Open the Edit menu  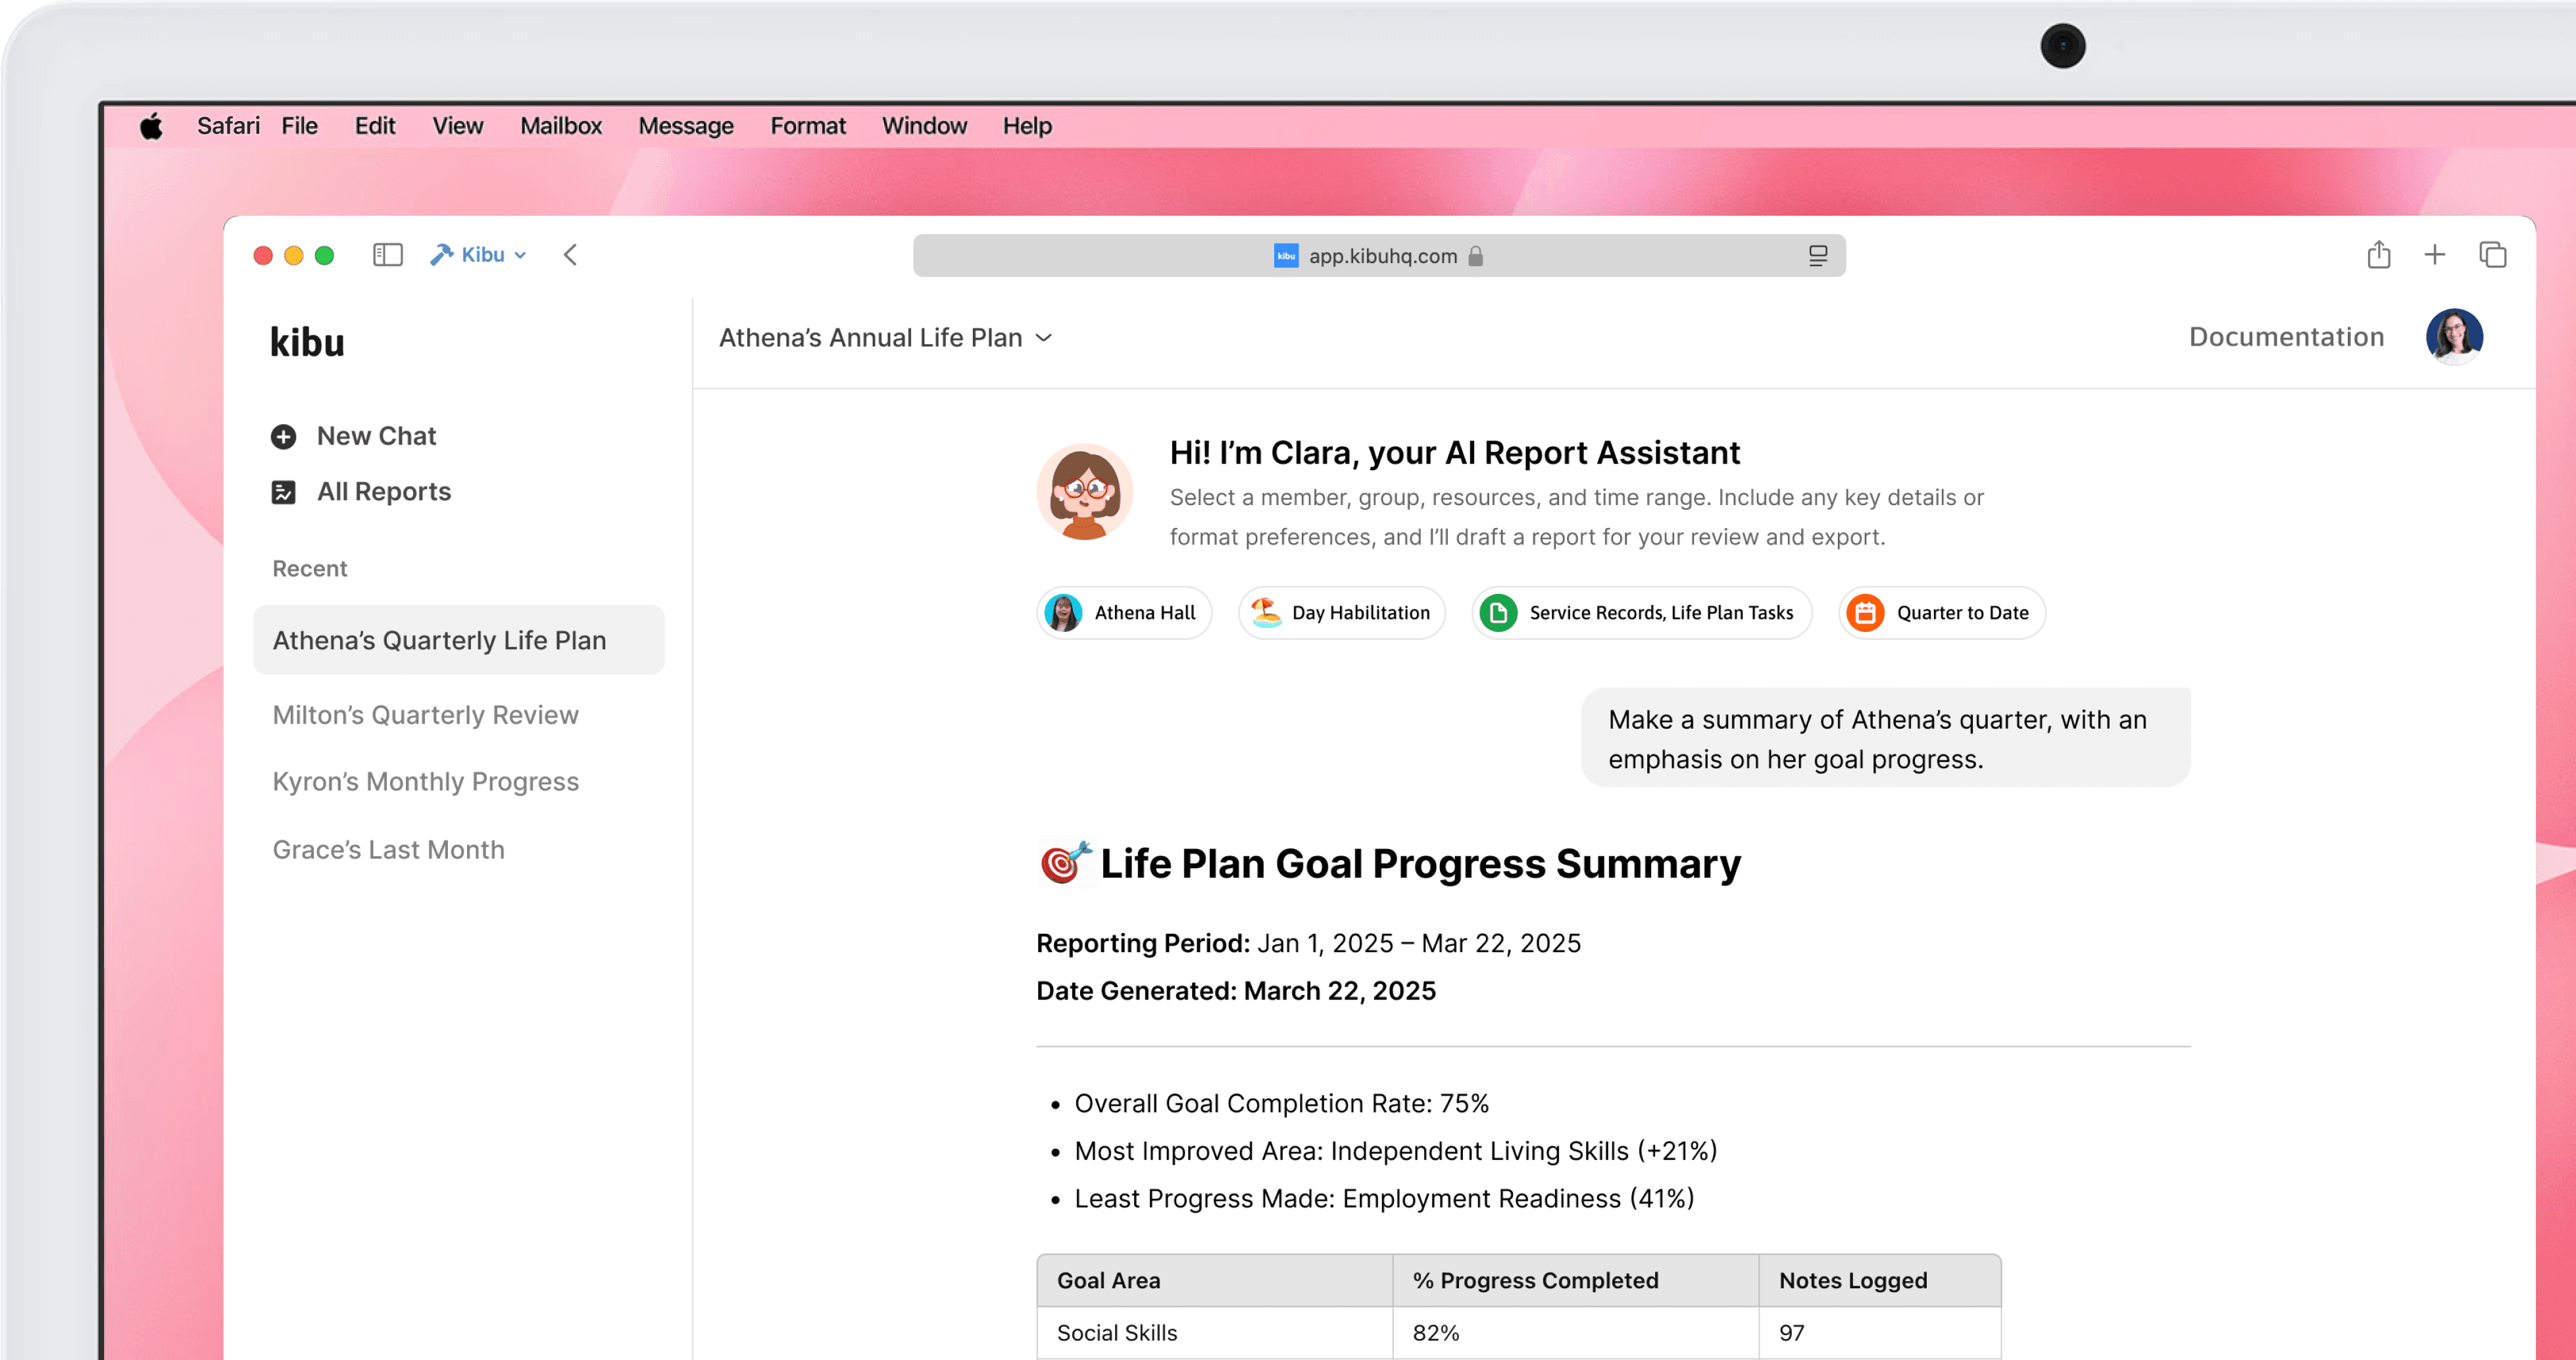pyautogui.click(x=375, y=126)
